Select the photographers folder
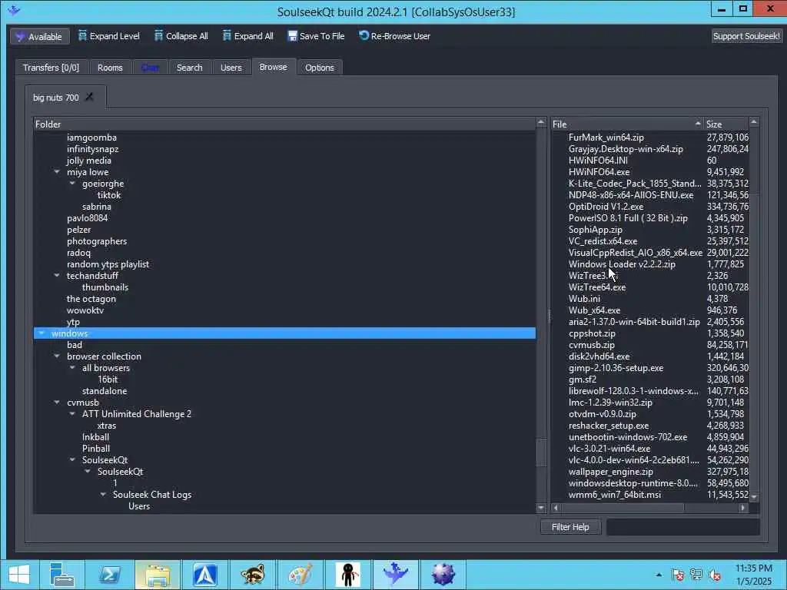Screen dimensions: 787x590 pyautogui.click(x=97, y=241)
